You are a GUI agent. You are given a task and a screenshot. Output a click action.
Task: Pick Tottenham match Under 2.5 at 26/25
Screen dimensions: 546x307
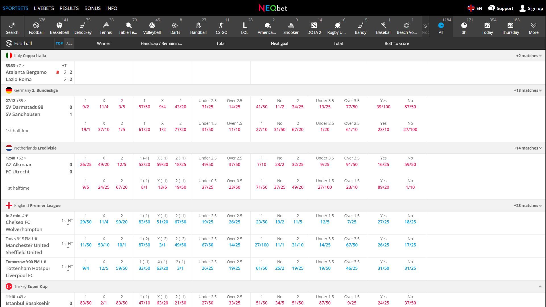pos(207,268)
